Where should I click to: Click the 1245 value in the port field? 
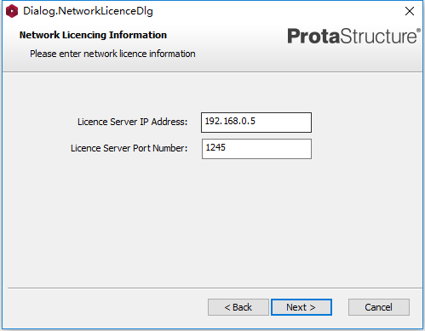pyautogui.click(x=215, y=147)
